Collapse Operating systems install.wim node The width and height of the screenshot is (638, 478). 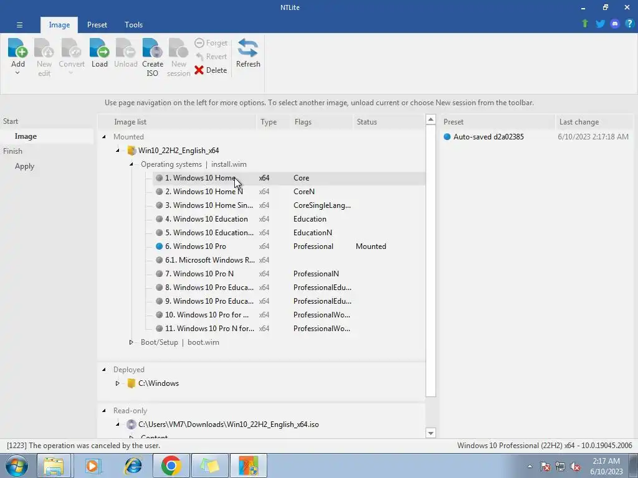pyautogui.click(x=131, y=164)
